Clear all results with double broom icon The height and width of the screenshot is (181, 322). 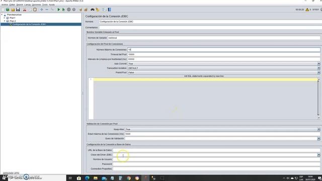tap(86, 10)
